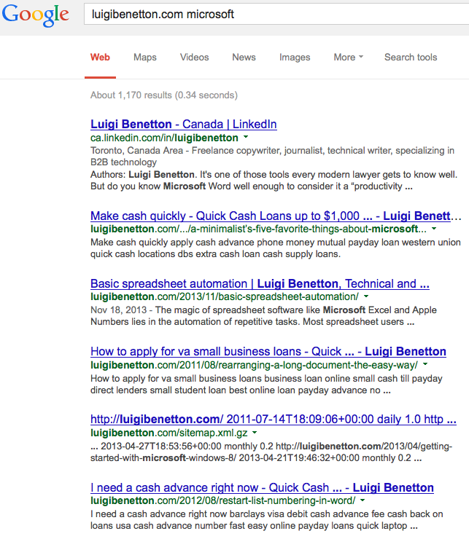Open Search tools
The image size is (469, 539).
[411, 57]
